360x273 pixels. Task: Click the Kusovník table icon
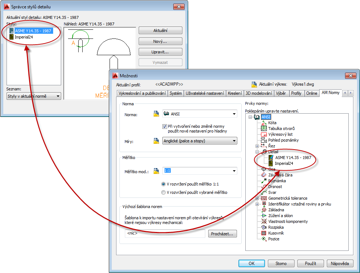point(264,233)
